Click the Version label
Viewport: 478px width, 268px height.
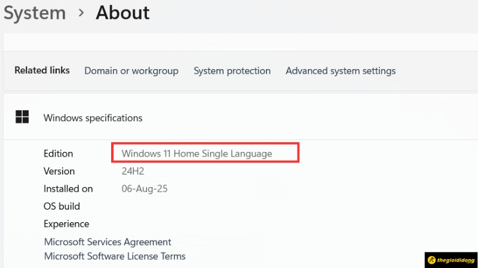[x=59, y=172]
